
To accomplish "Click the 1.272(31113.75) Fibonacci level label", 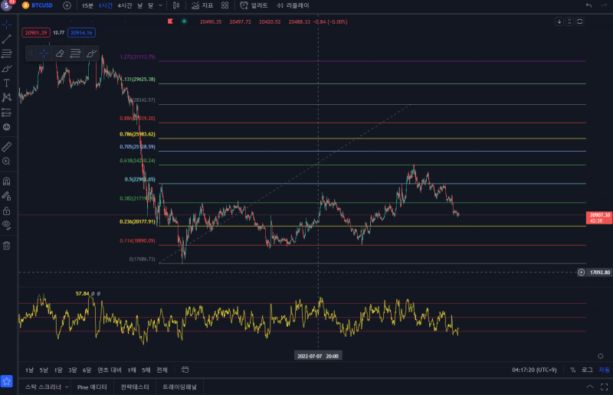I will tap(137, 57).
